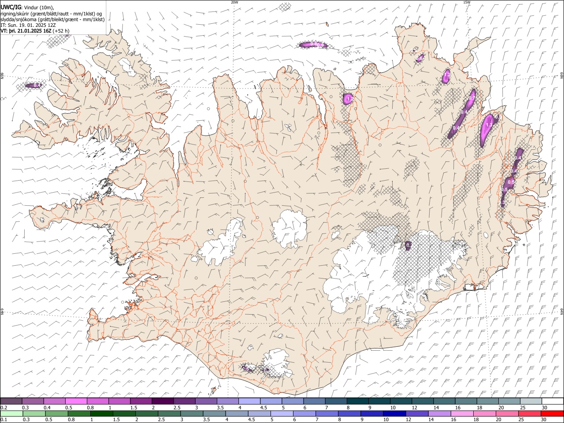Click the 'UWC/IG: Vindur (10m),' title text

tap(27, 7)
